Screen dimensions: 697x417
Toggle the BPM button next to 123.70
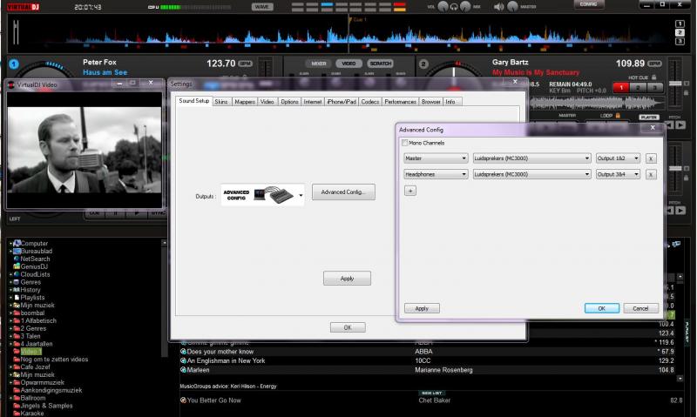tap(245, 64)
